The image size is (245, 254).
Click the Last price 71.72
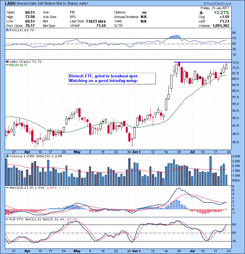click(224, 21)
